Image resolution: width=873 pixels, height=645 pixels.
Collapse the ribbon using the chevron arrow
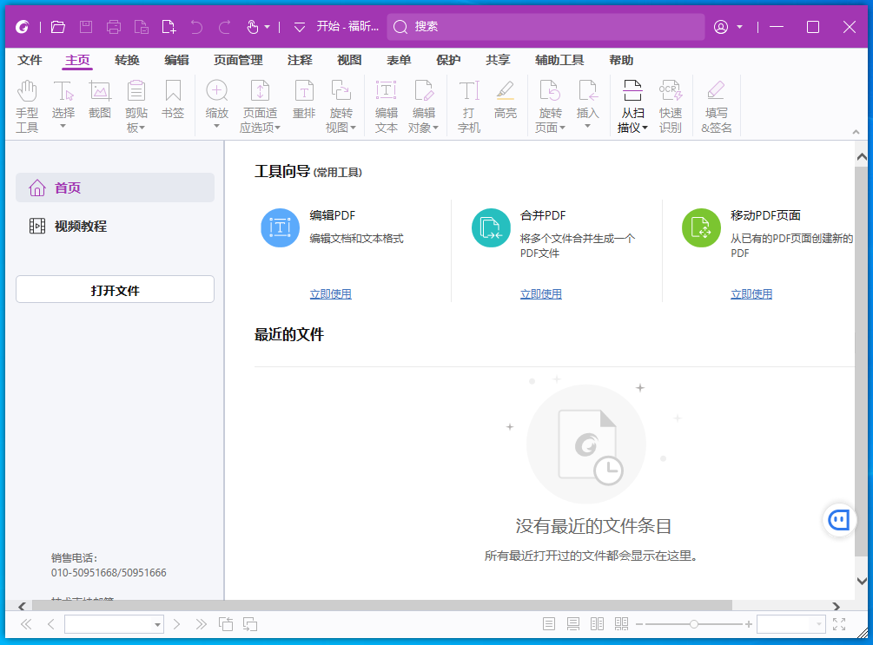point(855,132)
